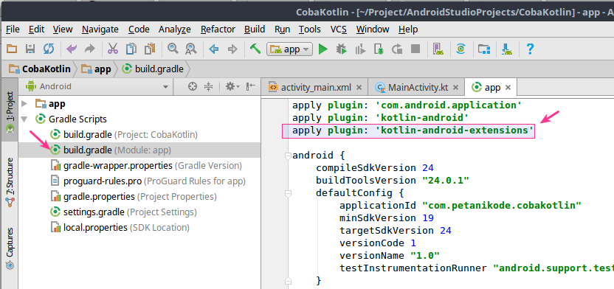
Task: Select local.properties file
Action: coord(120,227)
